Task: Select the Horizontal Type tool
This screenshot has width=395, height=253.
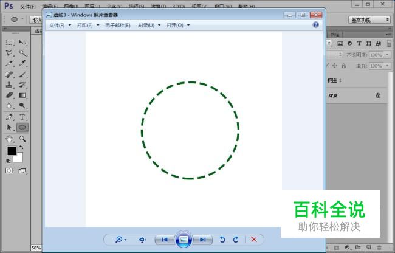Action: 22,117
